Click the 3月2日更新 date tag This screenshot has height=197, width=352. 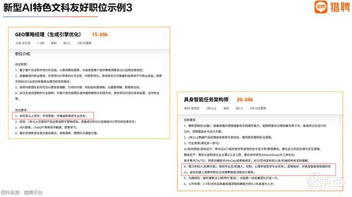(x=84, y=43)
